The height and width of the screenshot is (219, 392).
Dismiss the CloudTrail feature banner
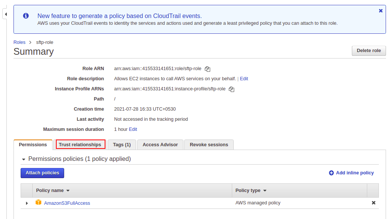(380, 11)
